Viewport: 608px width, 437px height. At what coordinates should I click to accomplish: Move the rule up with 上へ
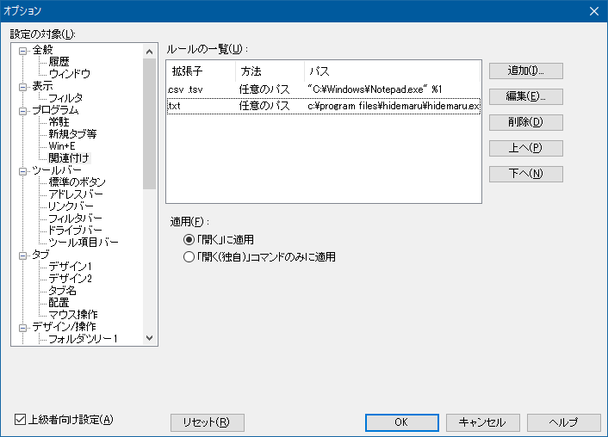click(525, 148)
